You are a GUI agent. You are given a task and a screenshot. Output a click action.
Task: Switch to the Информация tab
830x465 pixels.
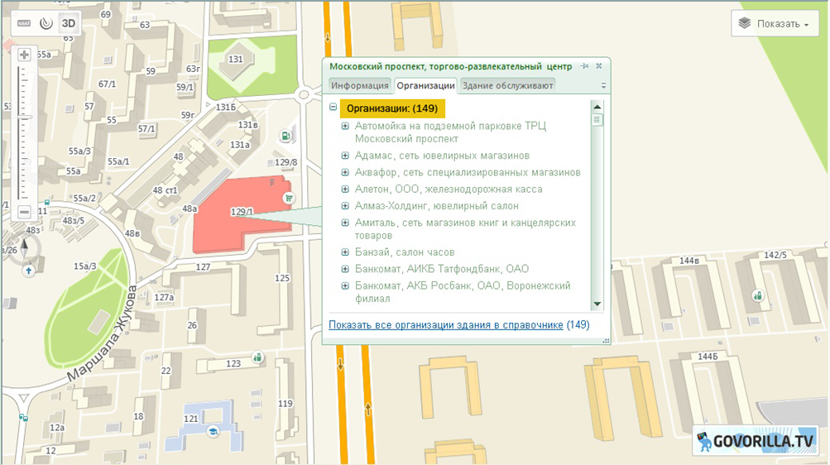(x=359, y=85)
